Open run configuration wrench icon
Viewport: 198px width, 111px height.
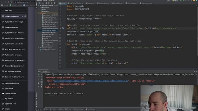(x=39, y=77)
